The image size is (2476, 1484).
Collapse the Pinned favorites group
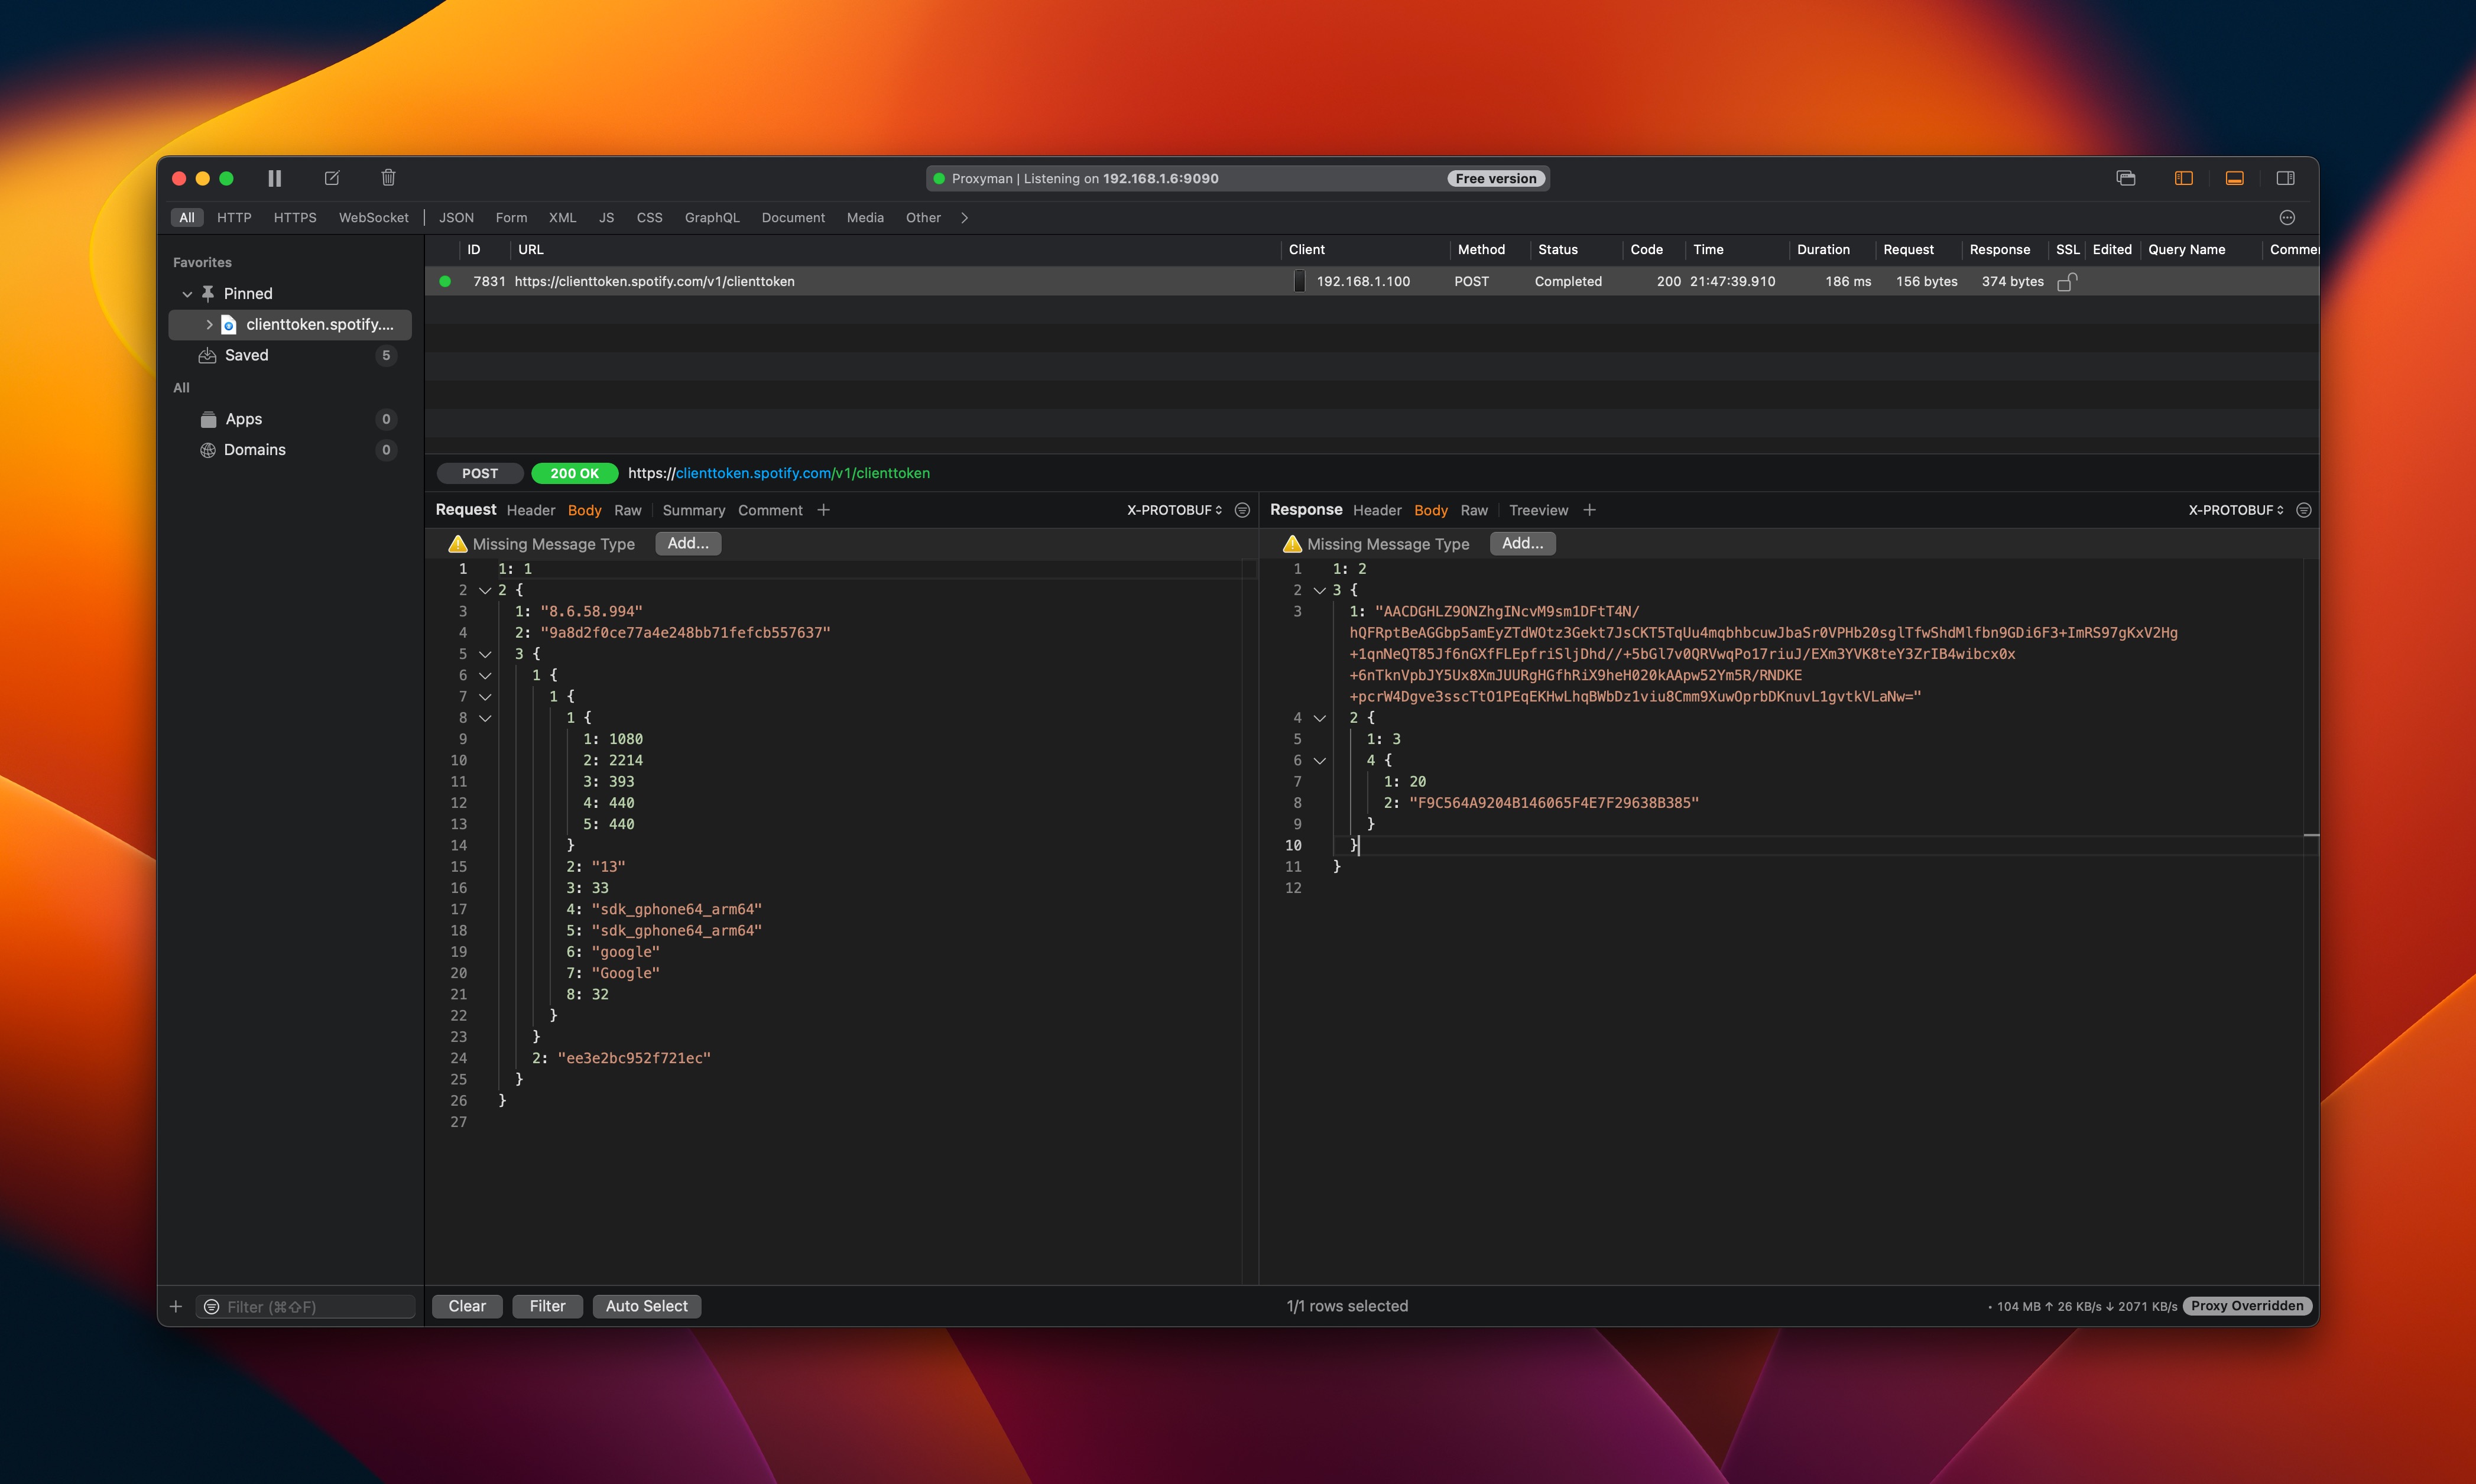coord(187,293)
